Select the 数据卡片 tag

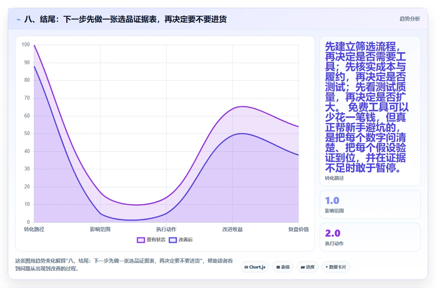click(x=336, y=267)
